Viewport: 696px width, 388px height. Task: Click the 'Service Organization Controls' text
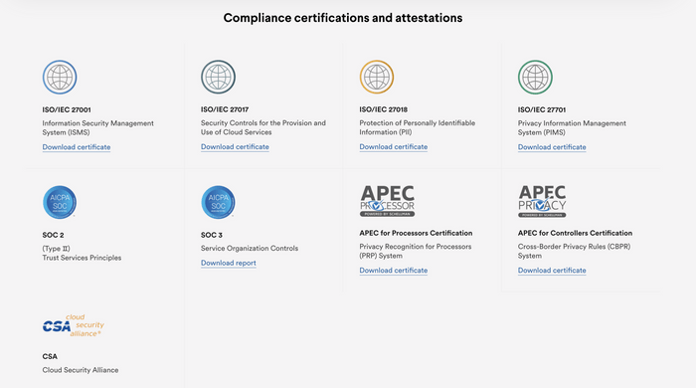click(x=250, y=248)
